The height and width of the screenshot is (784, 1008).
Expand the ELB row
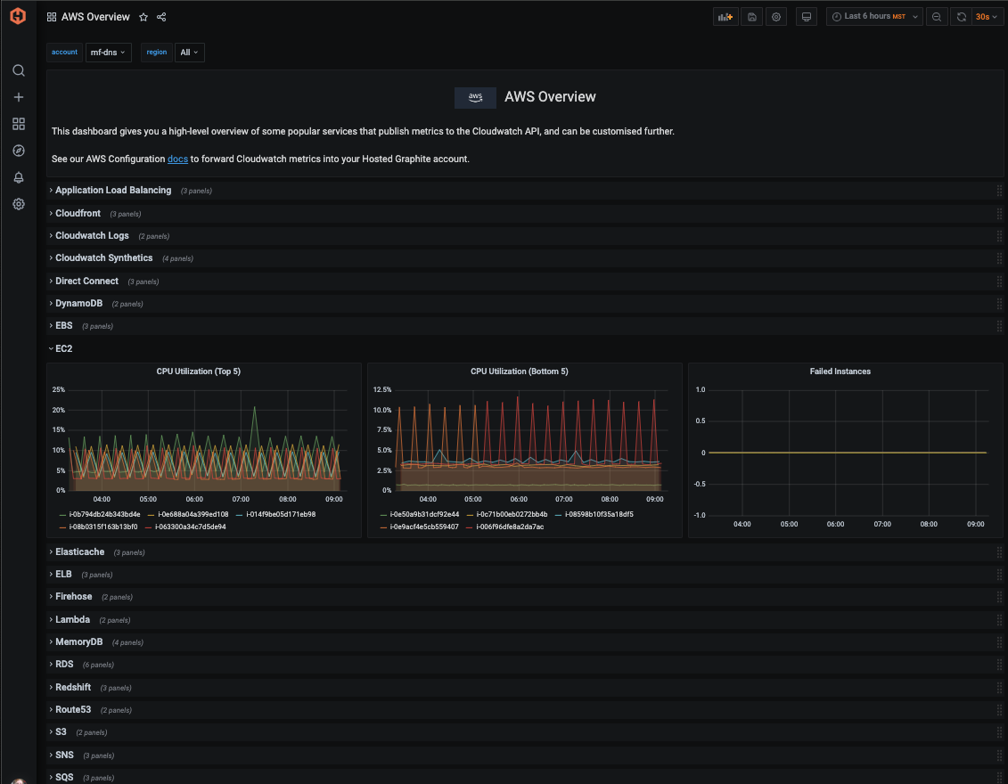point(63,574)
